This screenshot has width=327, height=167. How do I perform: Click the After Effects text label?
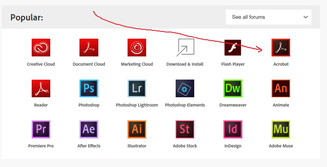click(x=89, y=146)
